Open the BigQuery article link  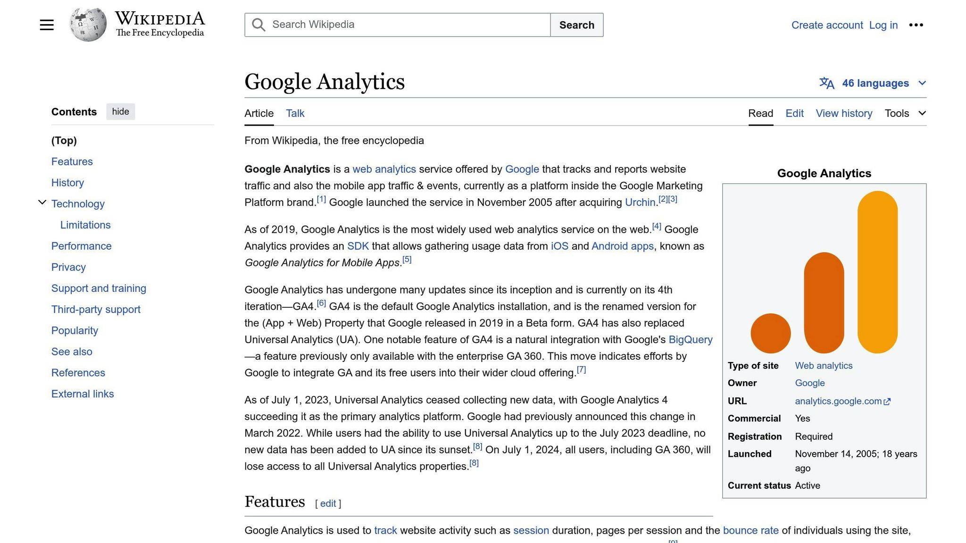point(690,340)
